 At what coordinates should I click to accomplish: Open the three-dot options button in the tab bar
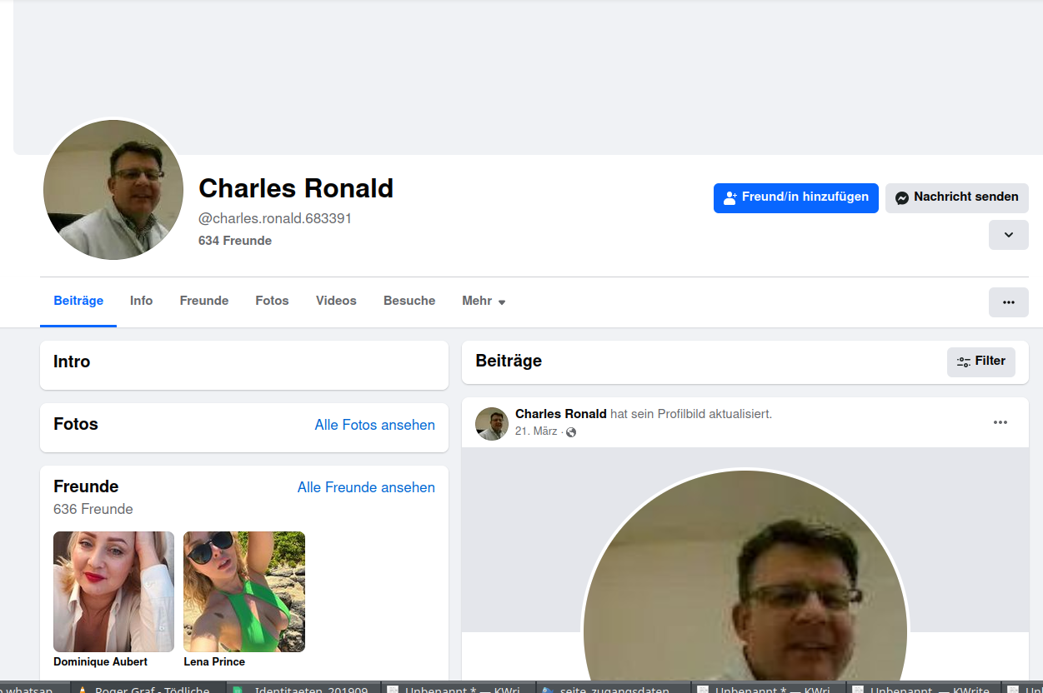coord(1009,302)
